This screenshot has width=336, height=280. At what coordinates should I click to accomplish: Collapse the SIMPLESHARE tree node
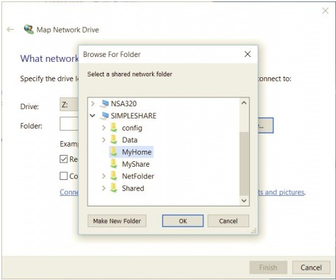(x=92, y=115)
